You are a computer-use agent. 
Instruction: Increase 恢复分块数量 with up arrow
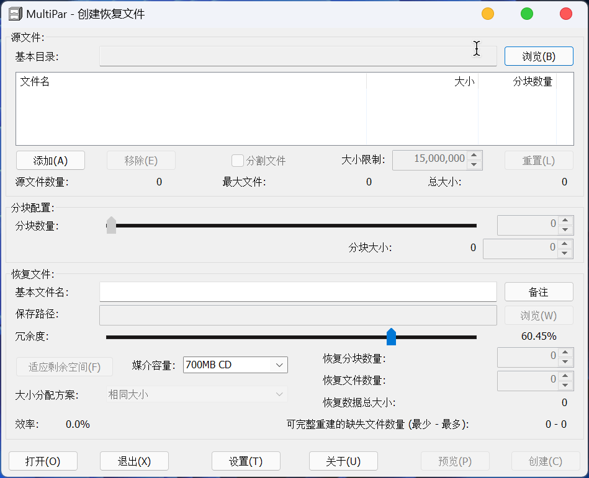[565, 352]
